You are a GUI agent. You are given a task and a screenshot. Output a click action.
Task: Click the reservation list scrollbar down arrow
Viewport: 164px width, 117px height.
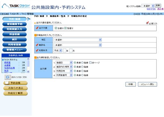[x=28, y=72]
